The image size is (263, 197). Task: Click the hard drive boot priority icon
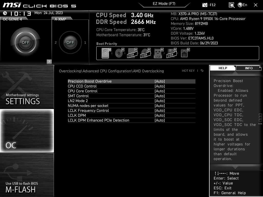pyautogui.click(x=105, y=53)
